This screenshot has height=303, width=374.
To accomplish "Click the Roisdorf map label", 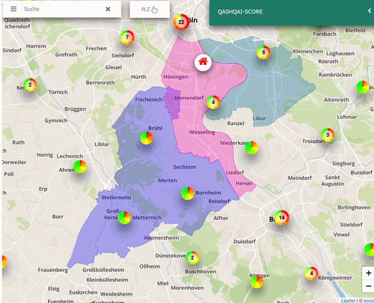I will [x=219, y=201].
